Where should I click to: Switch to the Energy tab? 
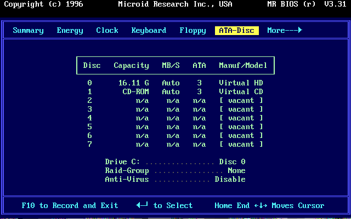click(70, 31)
